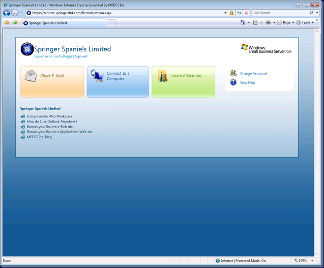The image size is (324, 268).
Task: Click Internet Protected Mode On status text
Action: click(x=244, y=261)
